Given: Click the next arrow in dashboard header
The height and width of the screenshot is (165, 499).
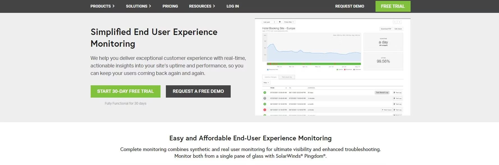Looking at the screenshot, I should coord(400,22).
